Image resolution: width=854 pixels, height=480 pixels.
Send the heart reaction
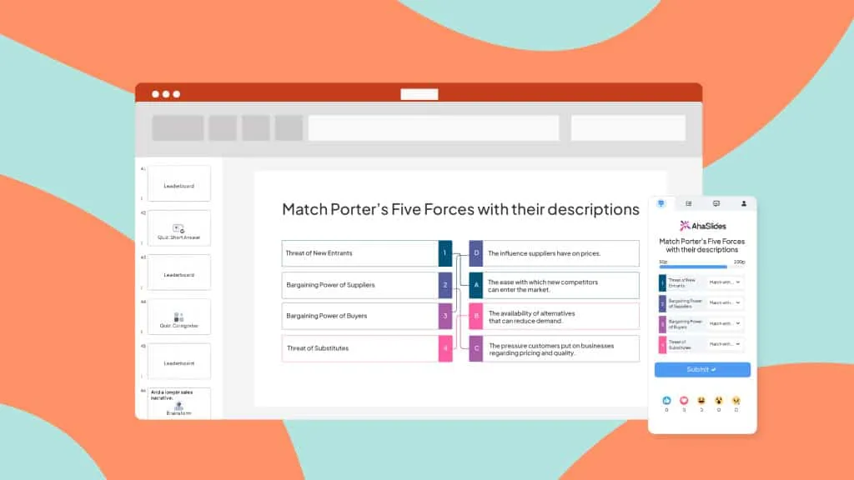(685, 398)
